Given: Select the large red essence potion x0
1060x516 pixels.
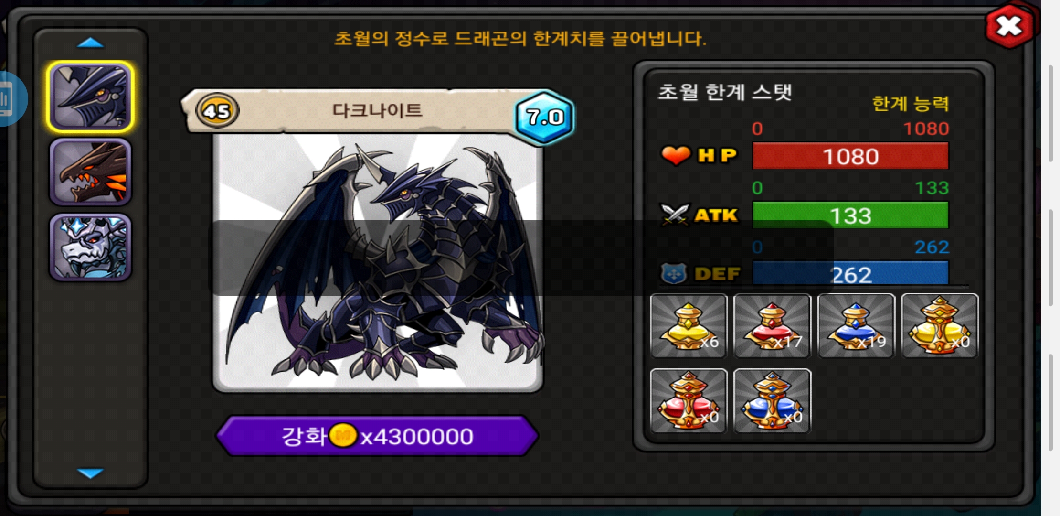Looking at the screenshot, I should [x=689, y=401].
